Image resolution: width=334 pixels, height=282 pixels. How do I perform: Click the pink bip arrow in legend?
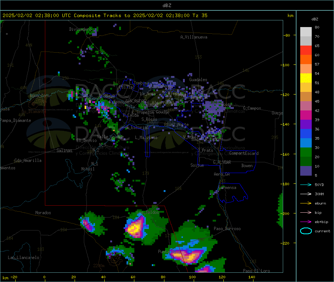(x=306, y=212)
